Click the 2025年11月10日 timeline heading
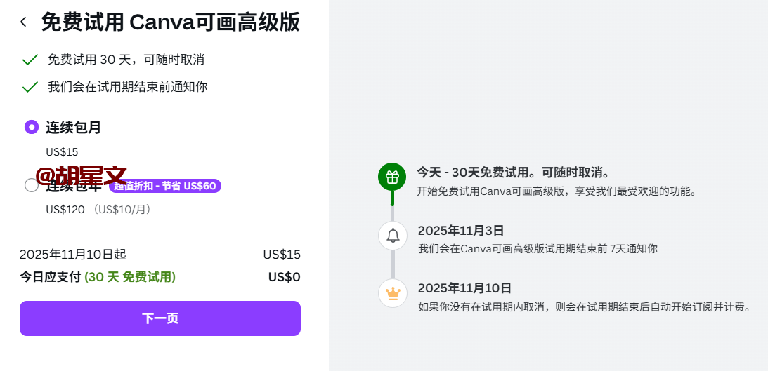The height and width of the screenshot is (371, 768). (x=464, y=288)
